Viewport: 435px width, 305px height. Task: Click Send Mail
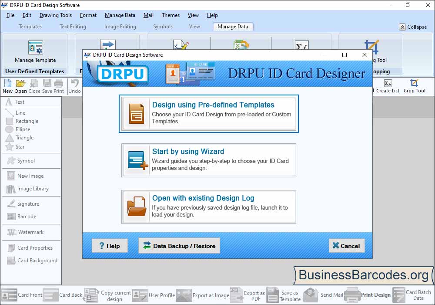[324, 295]
